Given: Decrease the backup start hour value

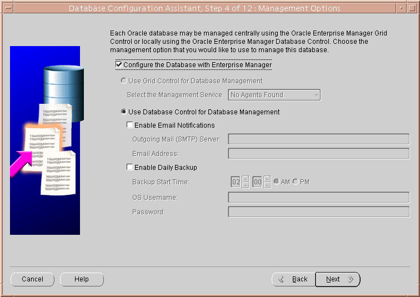Looking at the screenshot, I should pyautogui.click(x=246, y=185).
